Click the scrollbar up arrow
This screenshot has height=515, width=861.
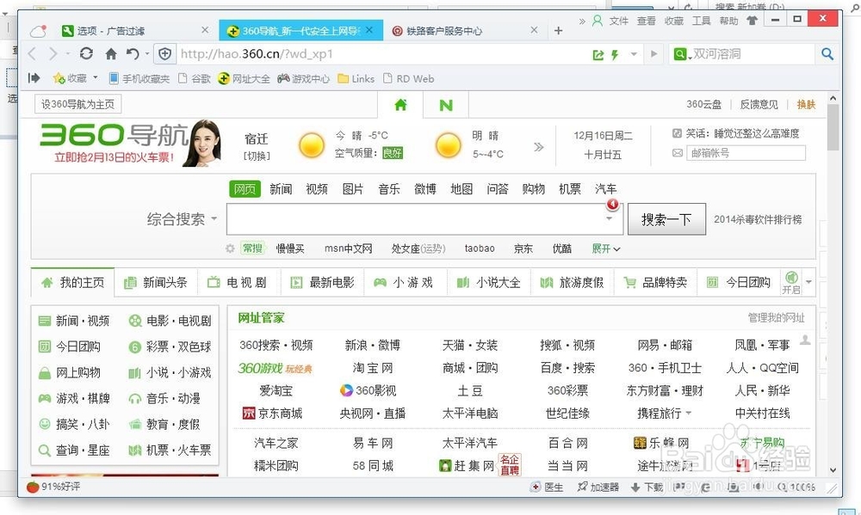833,98
